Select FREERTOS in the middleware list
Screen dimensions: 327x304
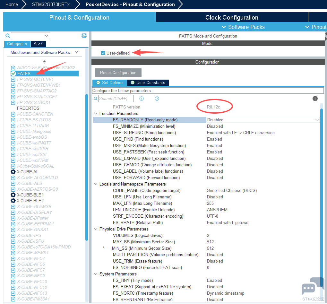click(28, 108)
